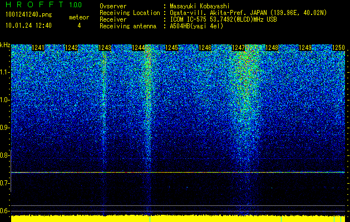350x222 pixels.
Task: Click the meteor echo streak below the 1244 marker
Action: point(148,112)
